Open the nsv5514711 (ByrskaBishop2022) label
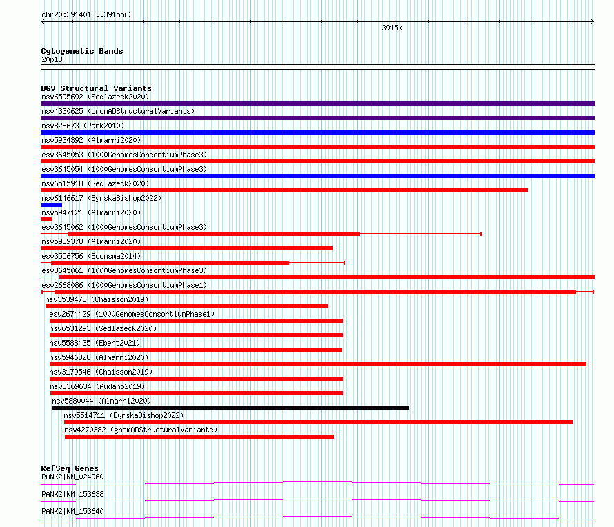Viewport: 614px width, 527px height. [x=123, y=415]
